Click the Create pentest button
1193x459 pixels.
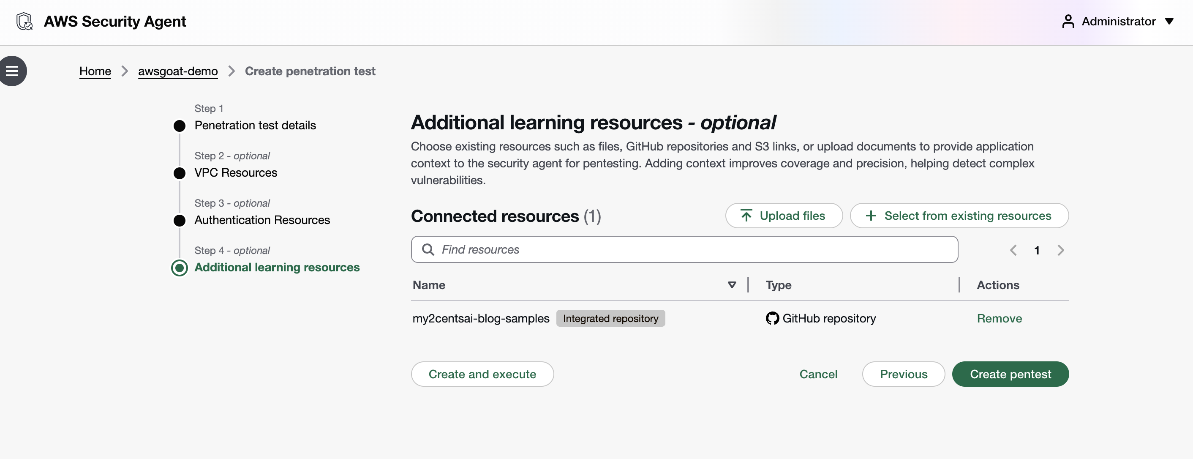pos(1010,374)
